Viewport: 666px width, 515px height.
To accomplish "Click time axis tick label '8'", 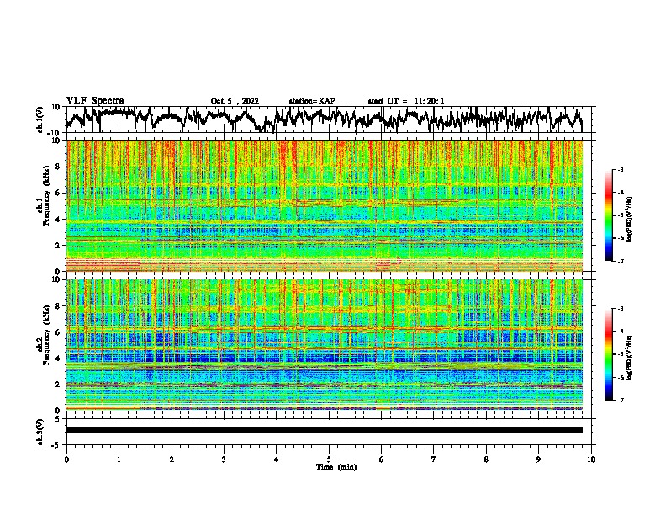I will pos(486,459).
